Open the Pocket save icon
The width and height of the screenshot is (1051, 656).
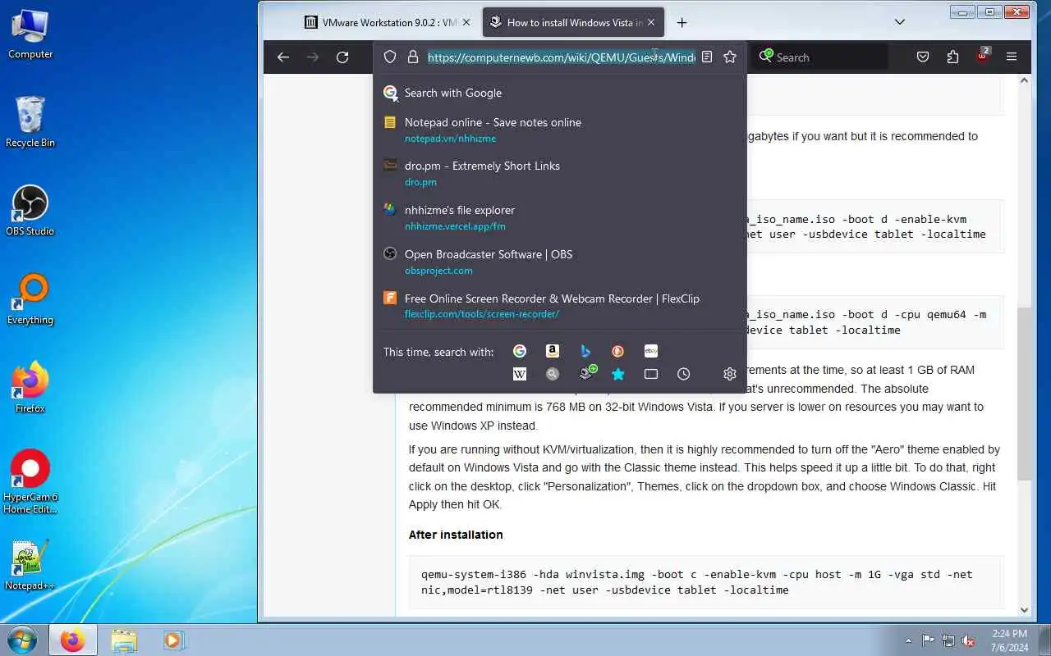[x=923, y=57]
